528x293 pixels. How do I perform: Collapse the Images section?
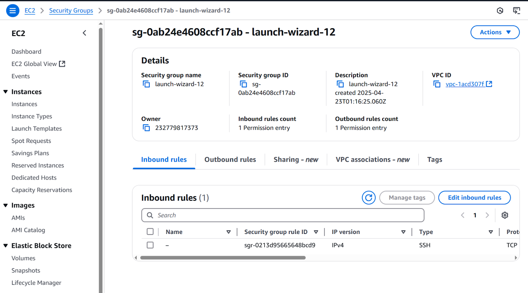tap(6, 205)
